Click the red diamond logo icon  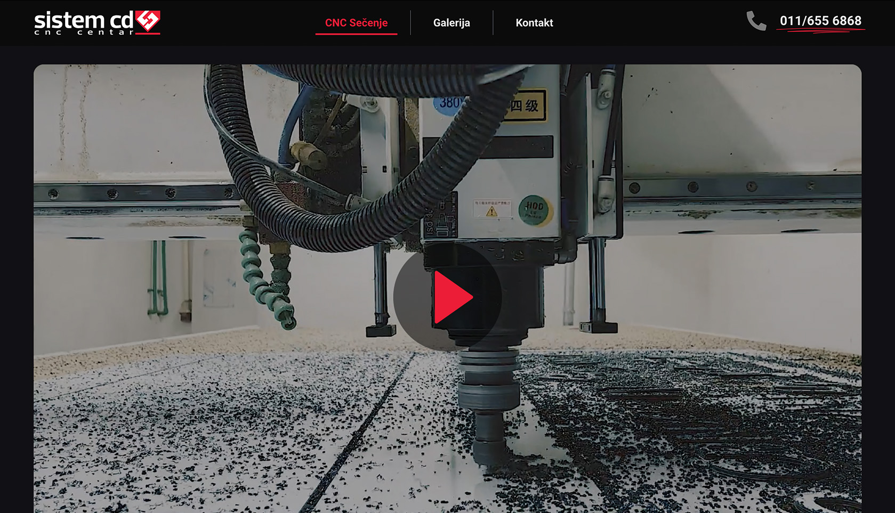148,20
